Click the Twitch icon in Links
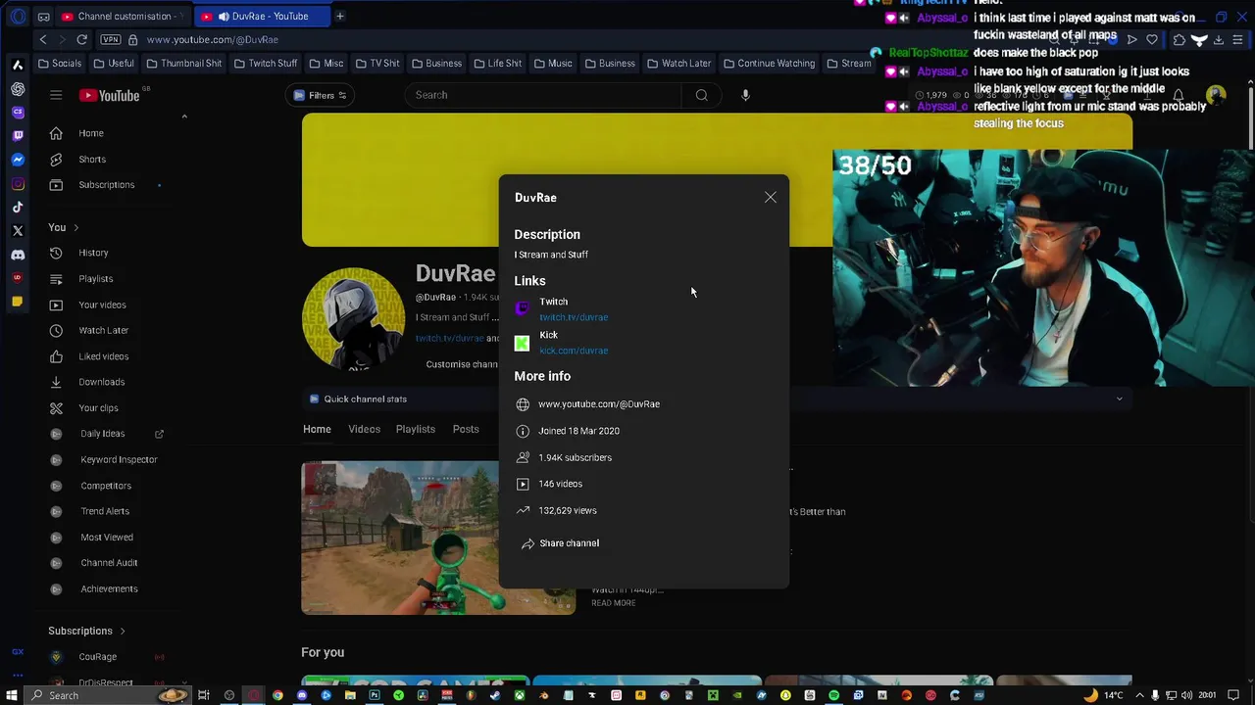 522,309
